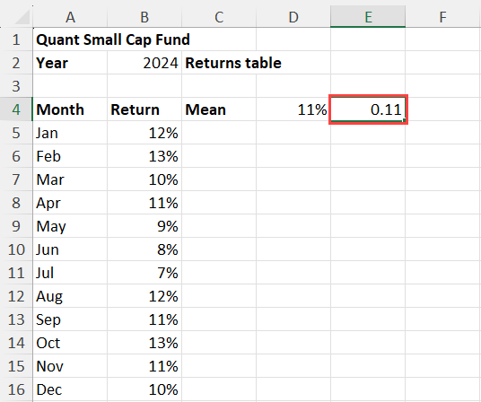Select column A header

70,17
